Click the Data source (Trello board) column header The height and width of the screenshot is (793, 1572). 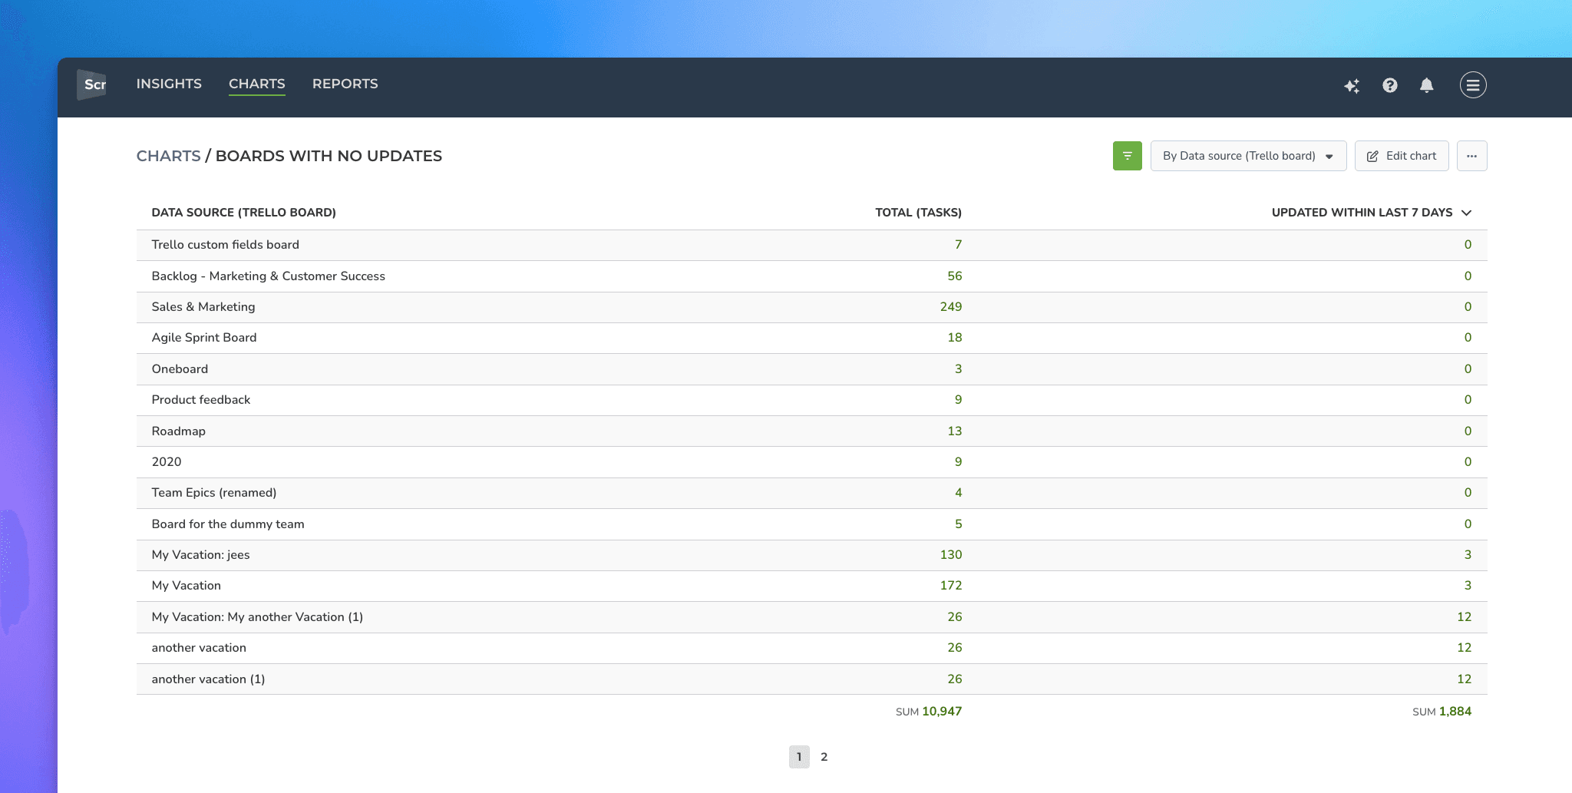tap(243, 213)
